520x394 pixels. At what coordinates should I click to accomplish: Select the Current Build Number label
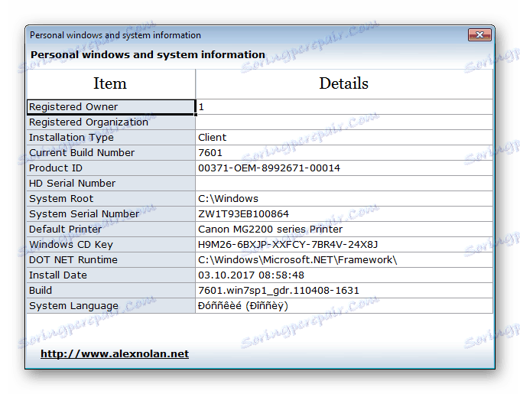(x=111, y=152)
